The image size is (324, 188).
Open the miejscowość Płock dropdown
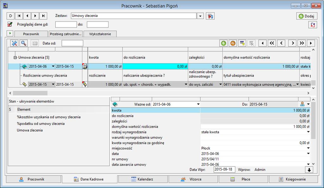pyautogui.click(x=308, y=148)
